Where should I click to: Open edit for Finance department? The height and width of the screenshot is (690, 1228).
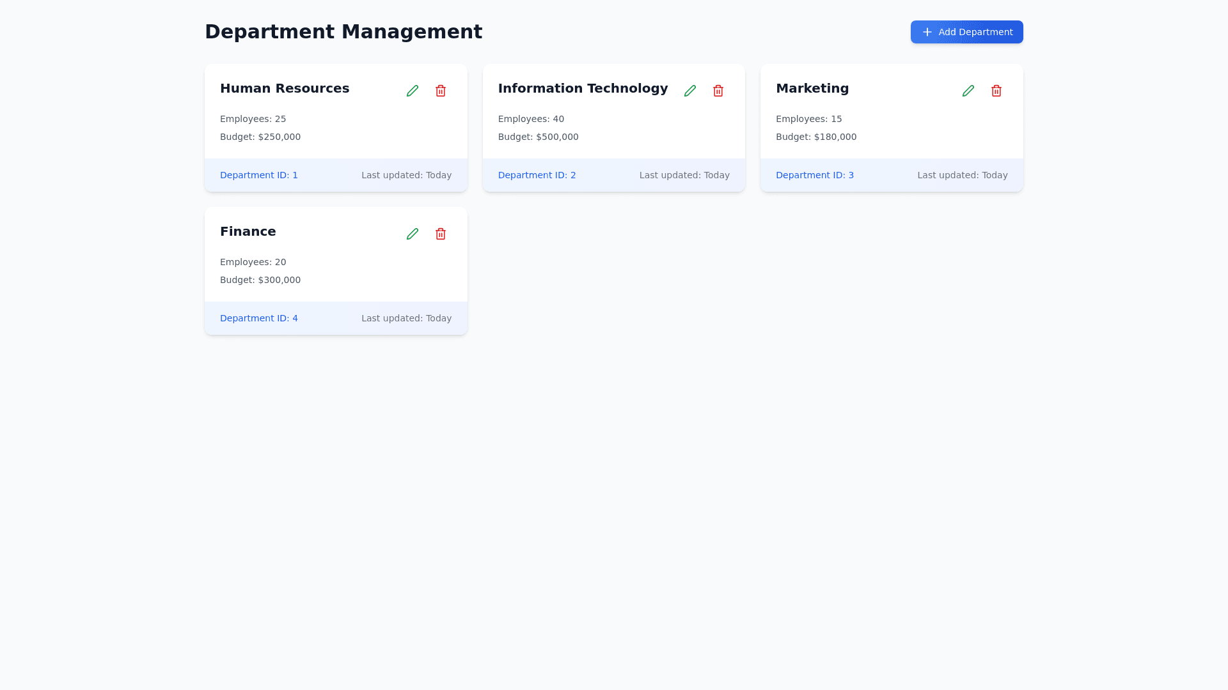point(413,234)
